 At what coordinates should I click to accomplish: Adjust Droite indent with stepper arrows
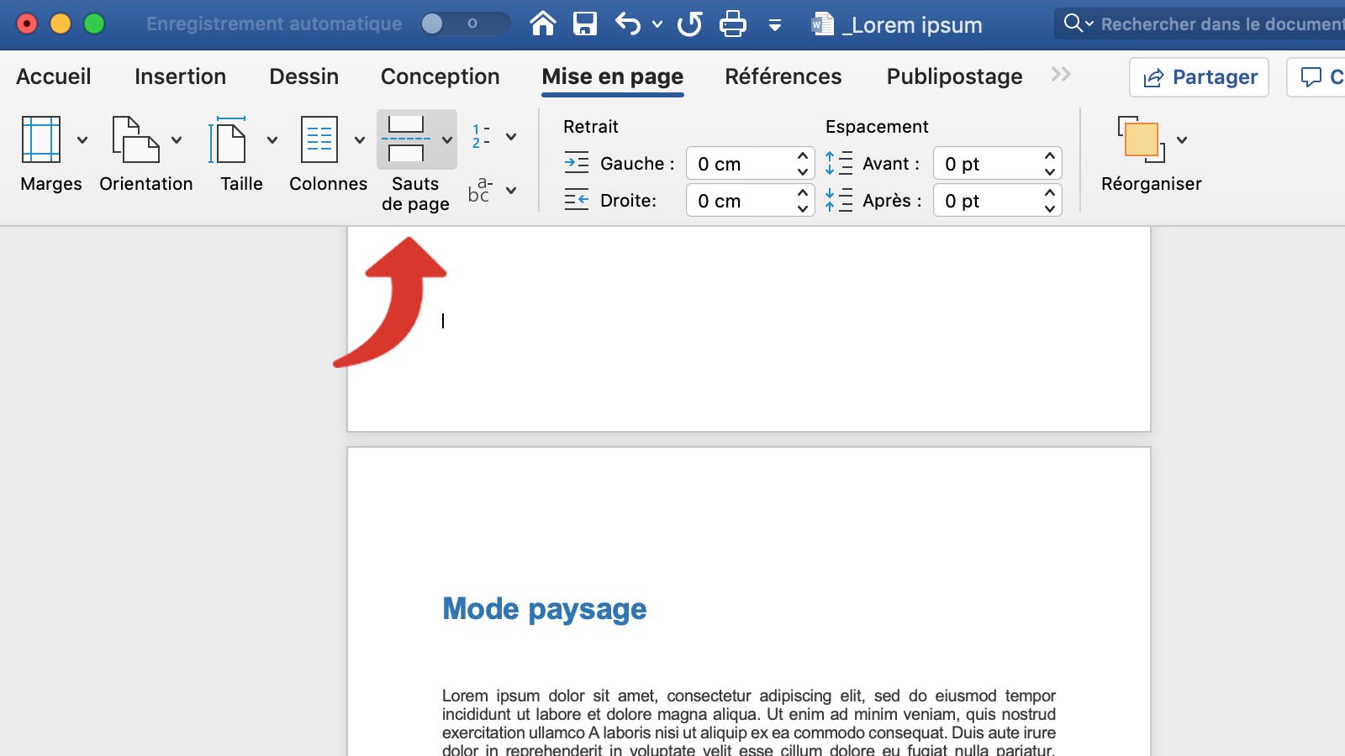click(803, 201)
